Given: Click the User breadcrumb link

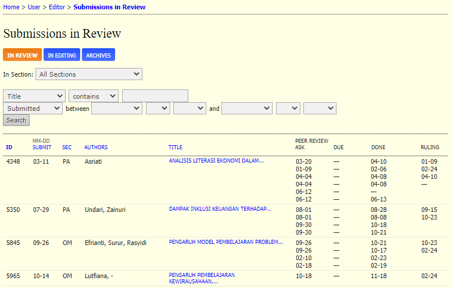Looking at the screenshot, I should pyautogui.click(x=34, y=7).
